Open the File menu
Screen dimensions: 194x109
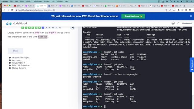[11, 1]
